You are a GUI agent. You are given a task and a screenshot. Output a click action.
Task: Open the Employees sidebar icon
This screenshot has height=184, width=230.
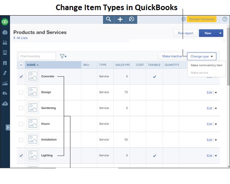pyautogui.click(x=5, y=63)
